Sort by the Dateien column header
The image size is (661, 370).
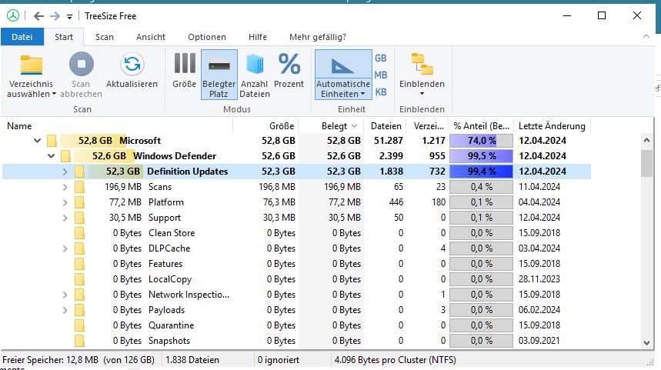click(386, 126)
